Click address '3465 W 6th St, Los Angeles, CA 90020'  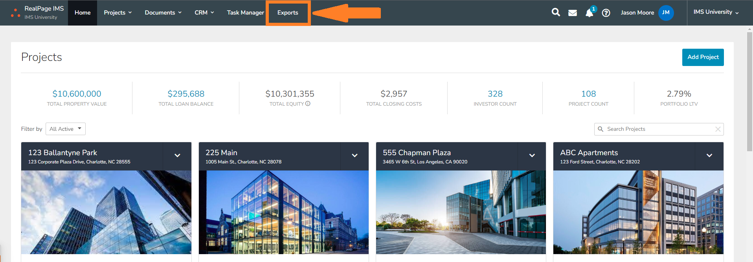tap(425, 162)
